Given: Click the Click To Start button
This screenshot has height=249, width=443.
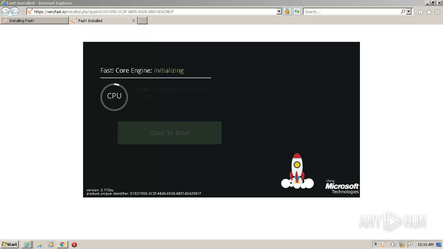Looking at the screenshot, I should (x=170, y=133).
